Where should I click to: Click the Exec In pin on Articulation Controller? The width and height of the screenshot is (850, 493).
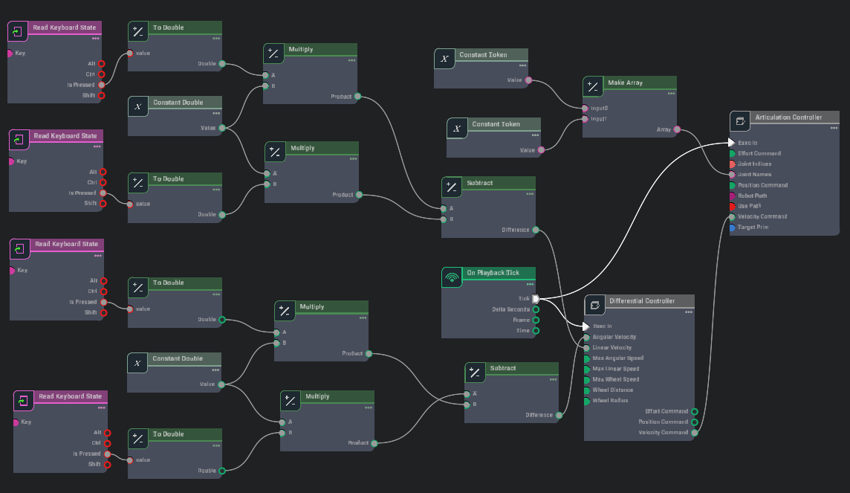coord(733,143)
